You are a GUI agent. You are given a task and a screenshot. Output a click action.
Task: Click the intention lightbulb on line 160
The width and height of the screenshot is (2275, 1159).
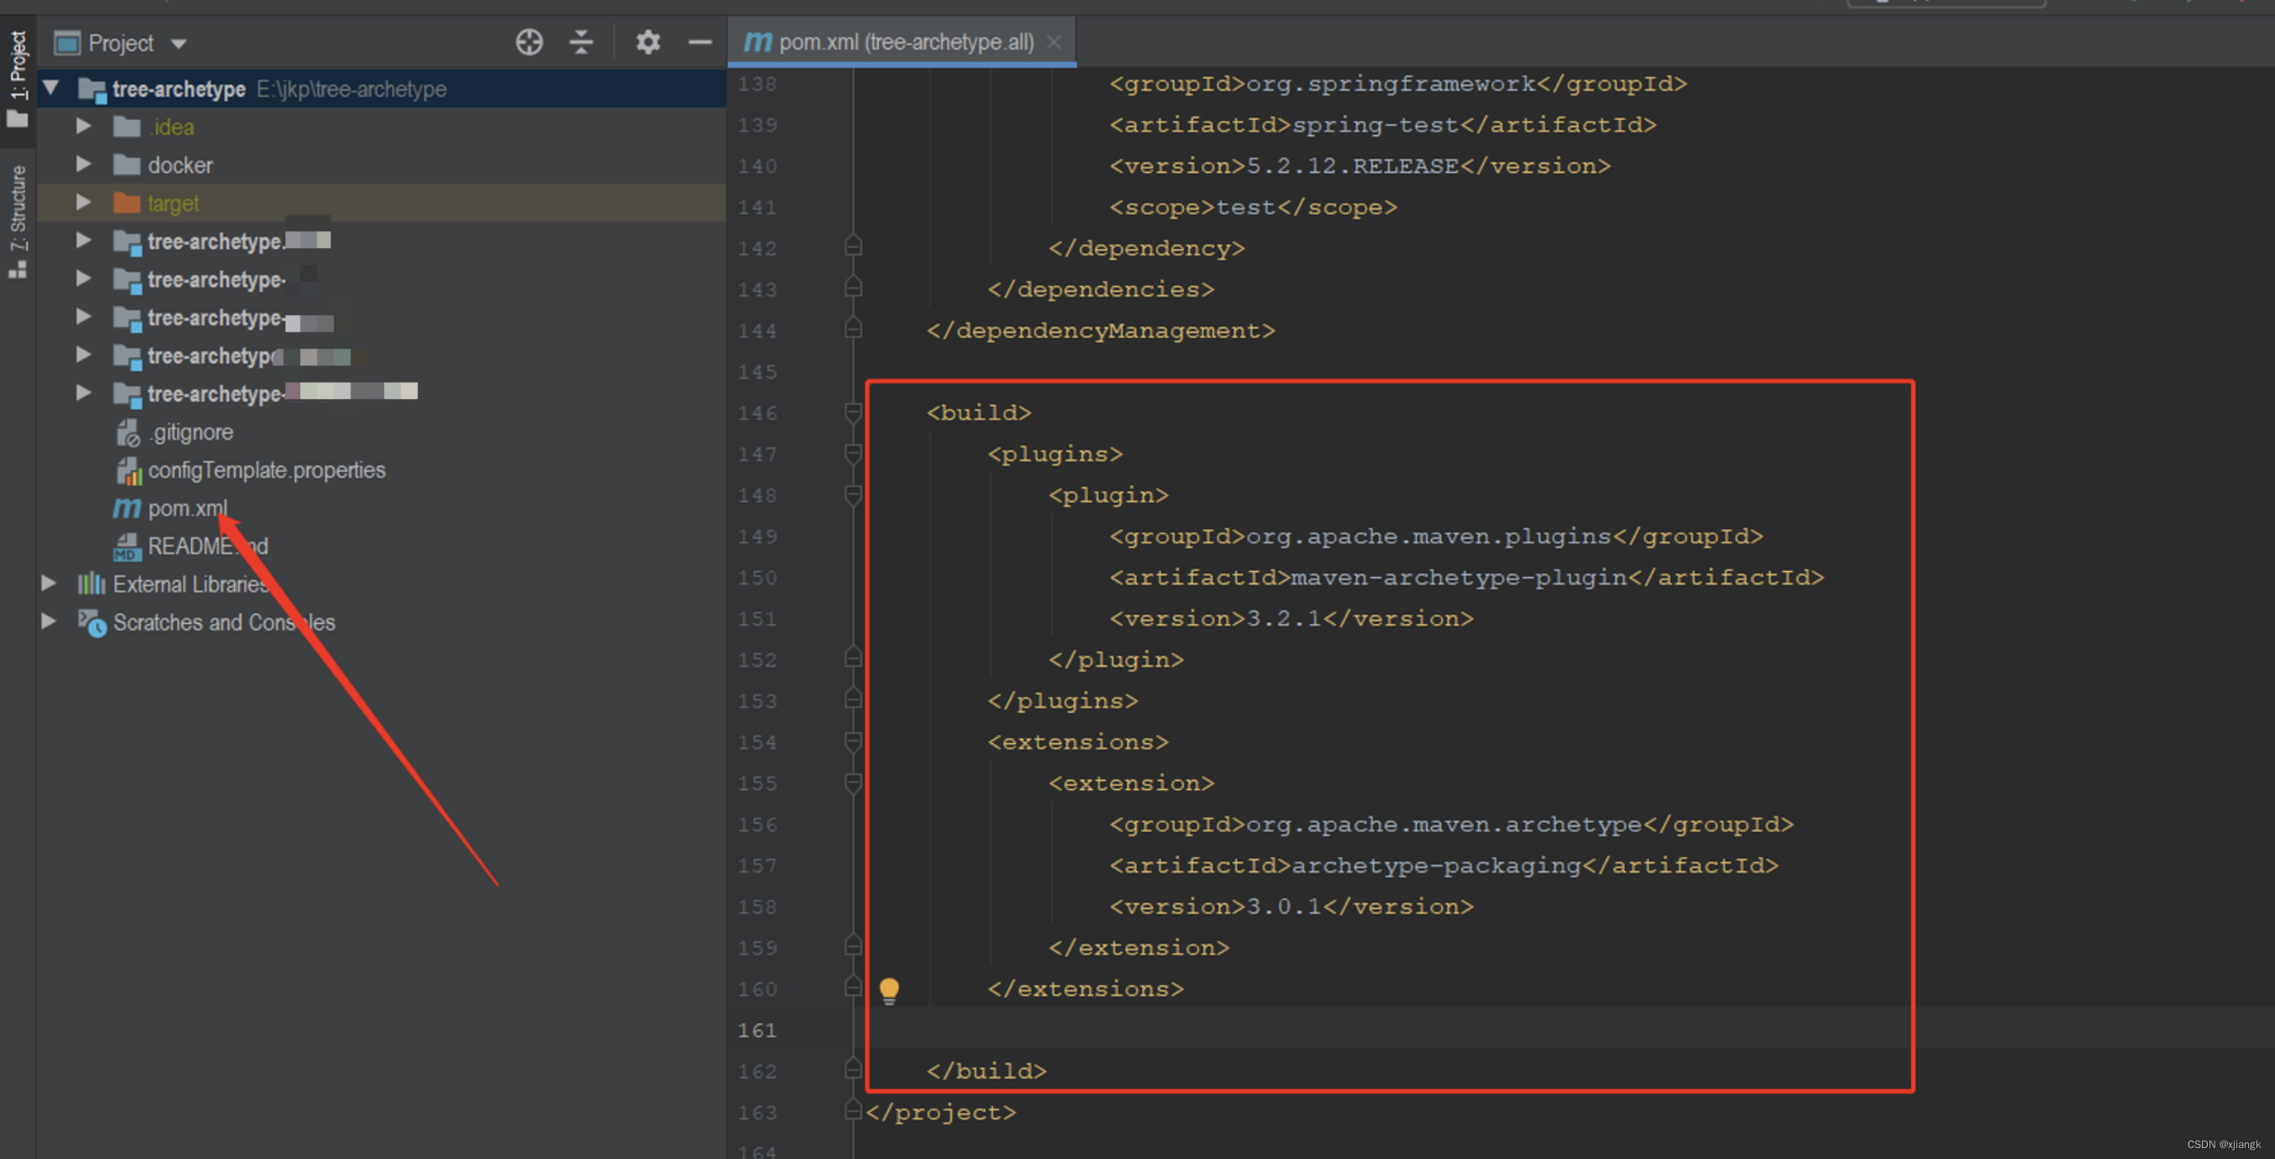(x=889, y=990)
